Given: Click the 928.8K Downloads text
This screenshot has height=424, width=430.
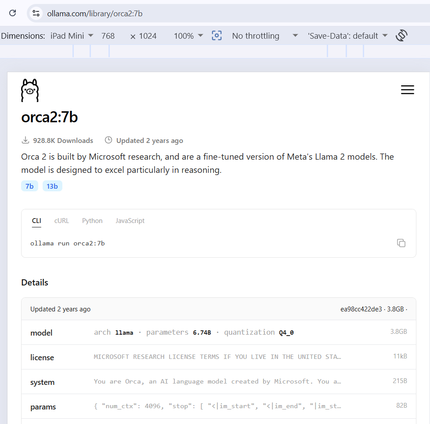Looking at the screenshot, I should (63, 141).
